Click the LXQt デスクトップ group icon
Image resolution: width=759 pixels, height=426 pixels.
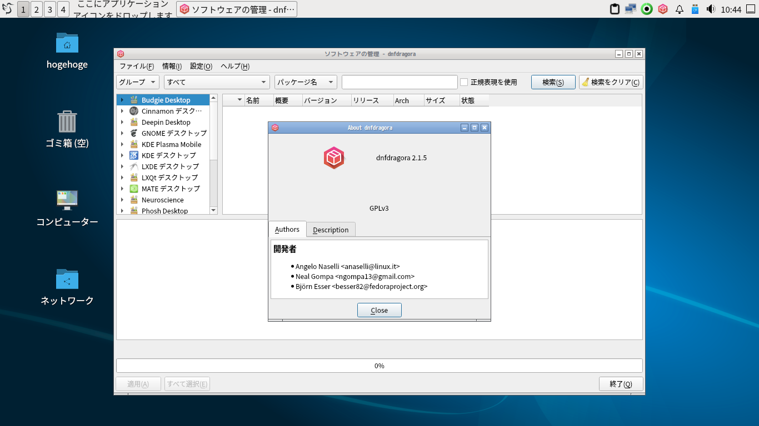pyautogui.click(x=133, y=177)
